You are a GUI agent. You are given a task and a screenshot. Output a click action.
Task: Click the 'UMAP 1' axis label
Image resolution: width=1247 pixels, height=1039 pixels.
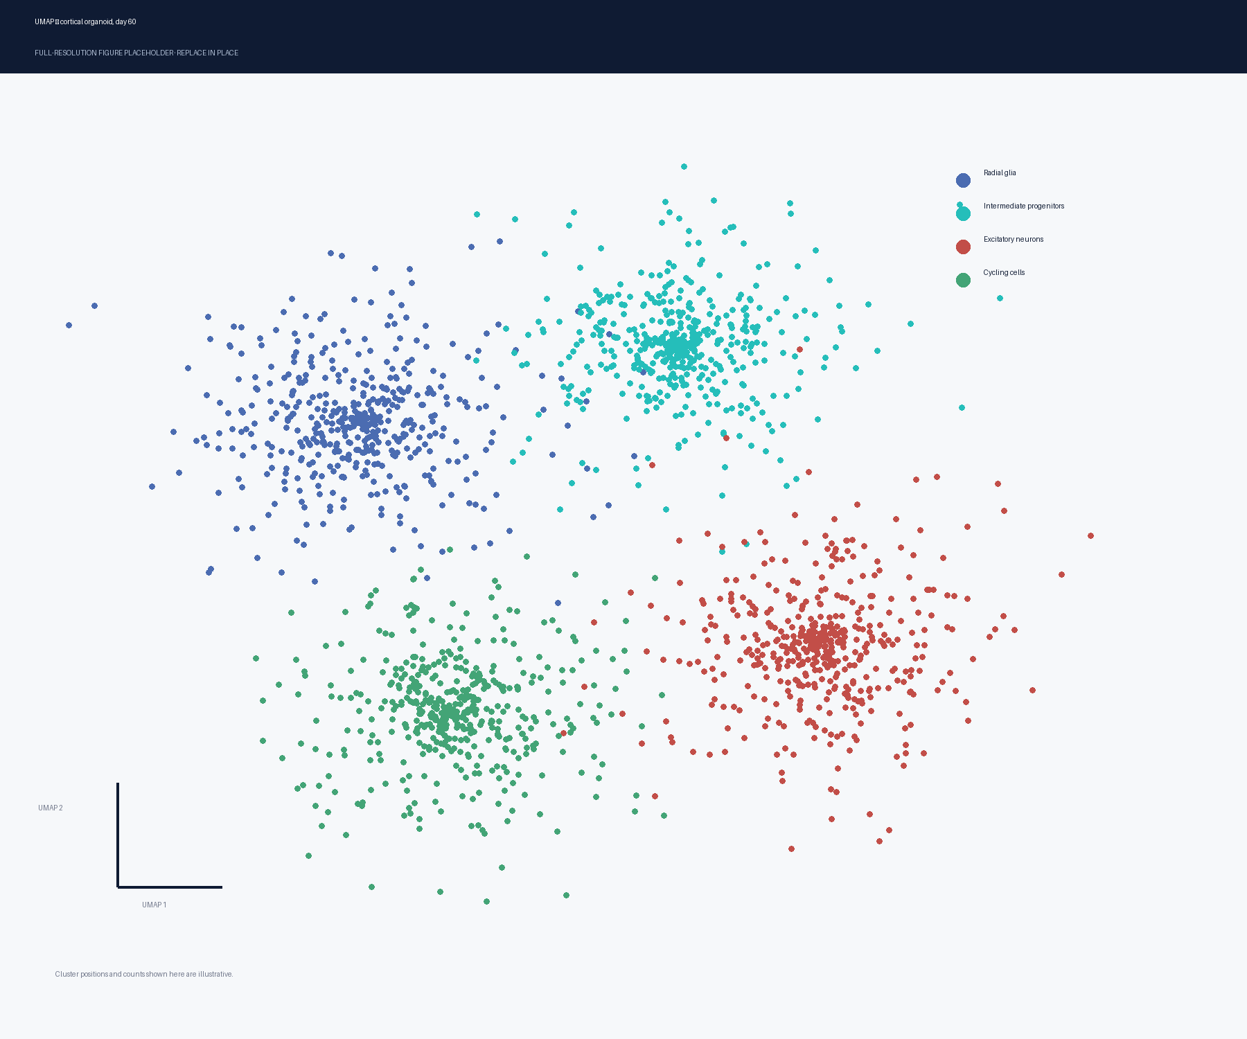[x=154, y=905]
